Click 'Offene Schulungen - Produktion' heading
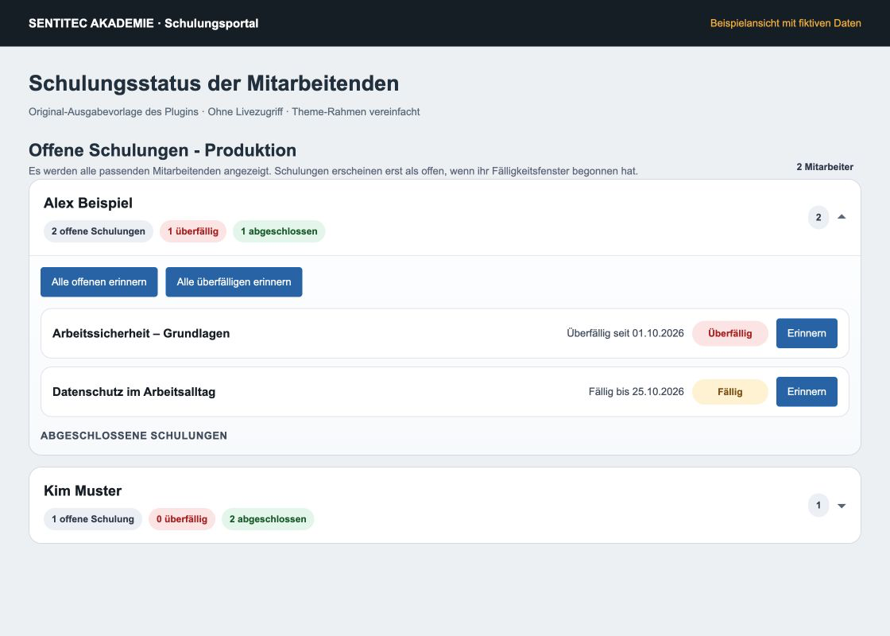 (162, 150)
